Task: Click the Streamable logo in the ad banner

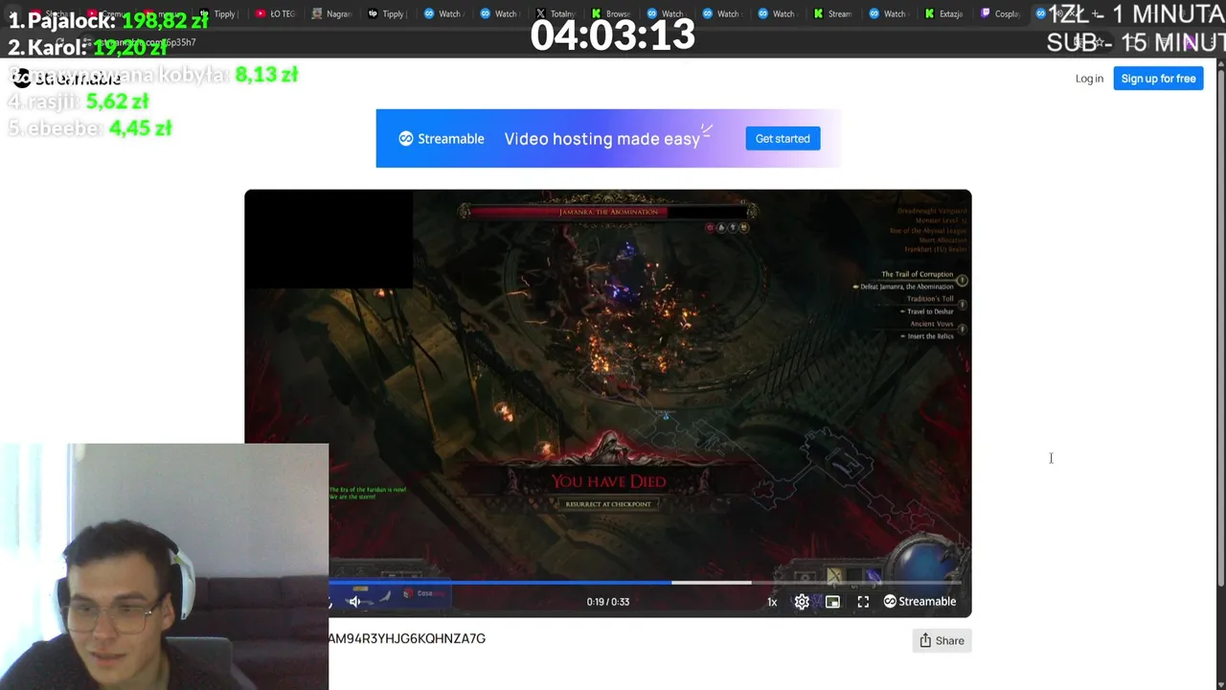Action: (x=442, y=139)
